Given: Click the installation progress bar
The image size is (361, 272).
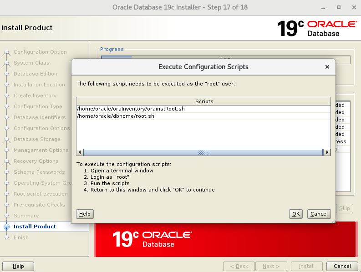Looking at the screenshot, I should [226, 57].
